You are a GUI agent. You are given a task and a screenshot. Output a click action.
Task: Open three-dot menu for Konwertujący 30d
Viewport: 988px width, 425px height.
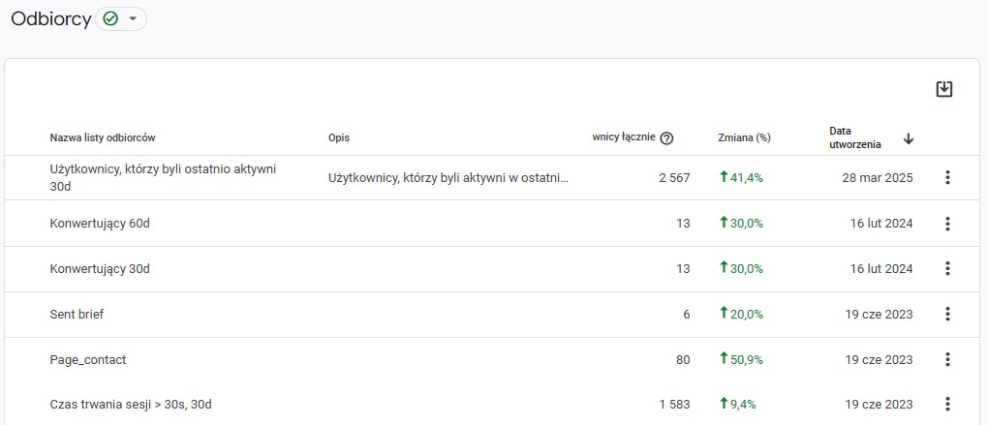947,269
